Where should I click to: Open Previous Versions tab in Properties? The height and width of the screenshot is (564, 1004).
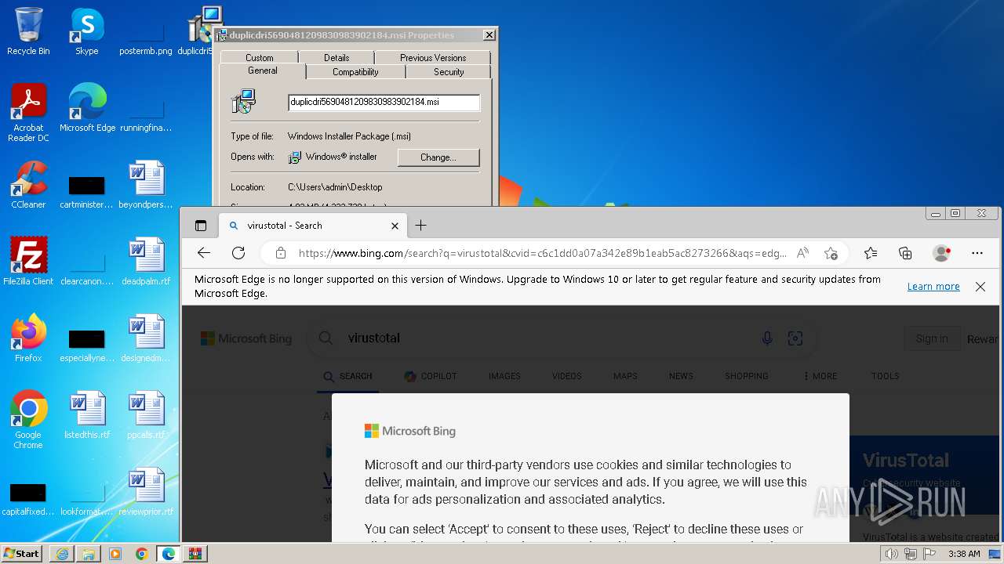[x=433, y=57]
